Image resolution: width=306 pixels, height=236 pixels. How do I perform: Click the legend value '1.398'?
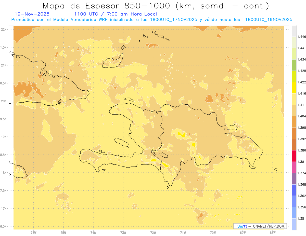(301, 128)
